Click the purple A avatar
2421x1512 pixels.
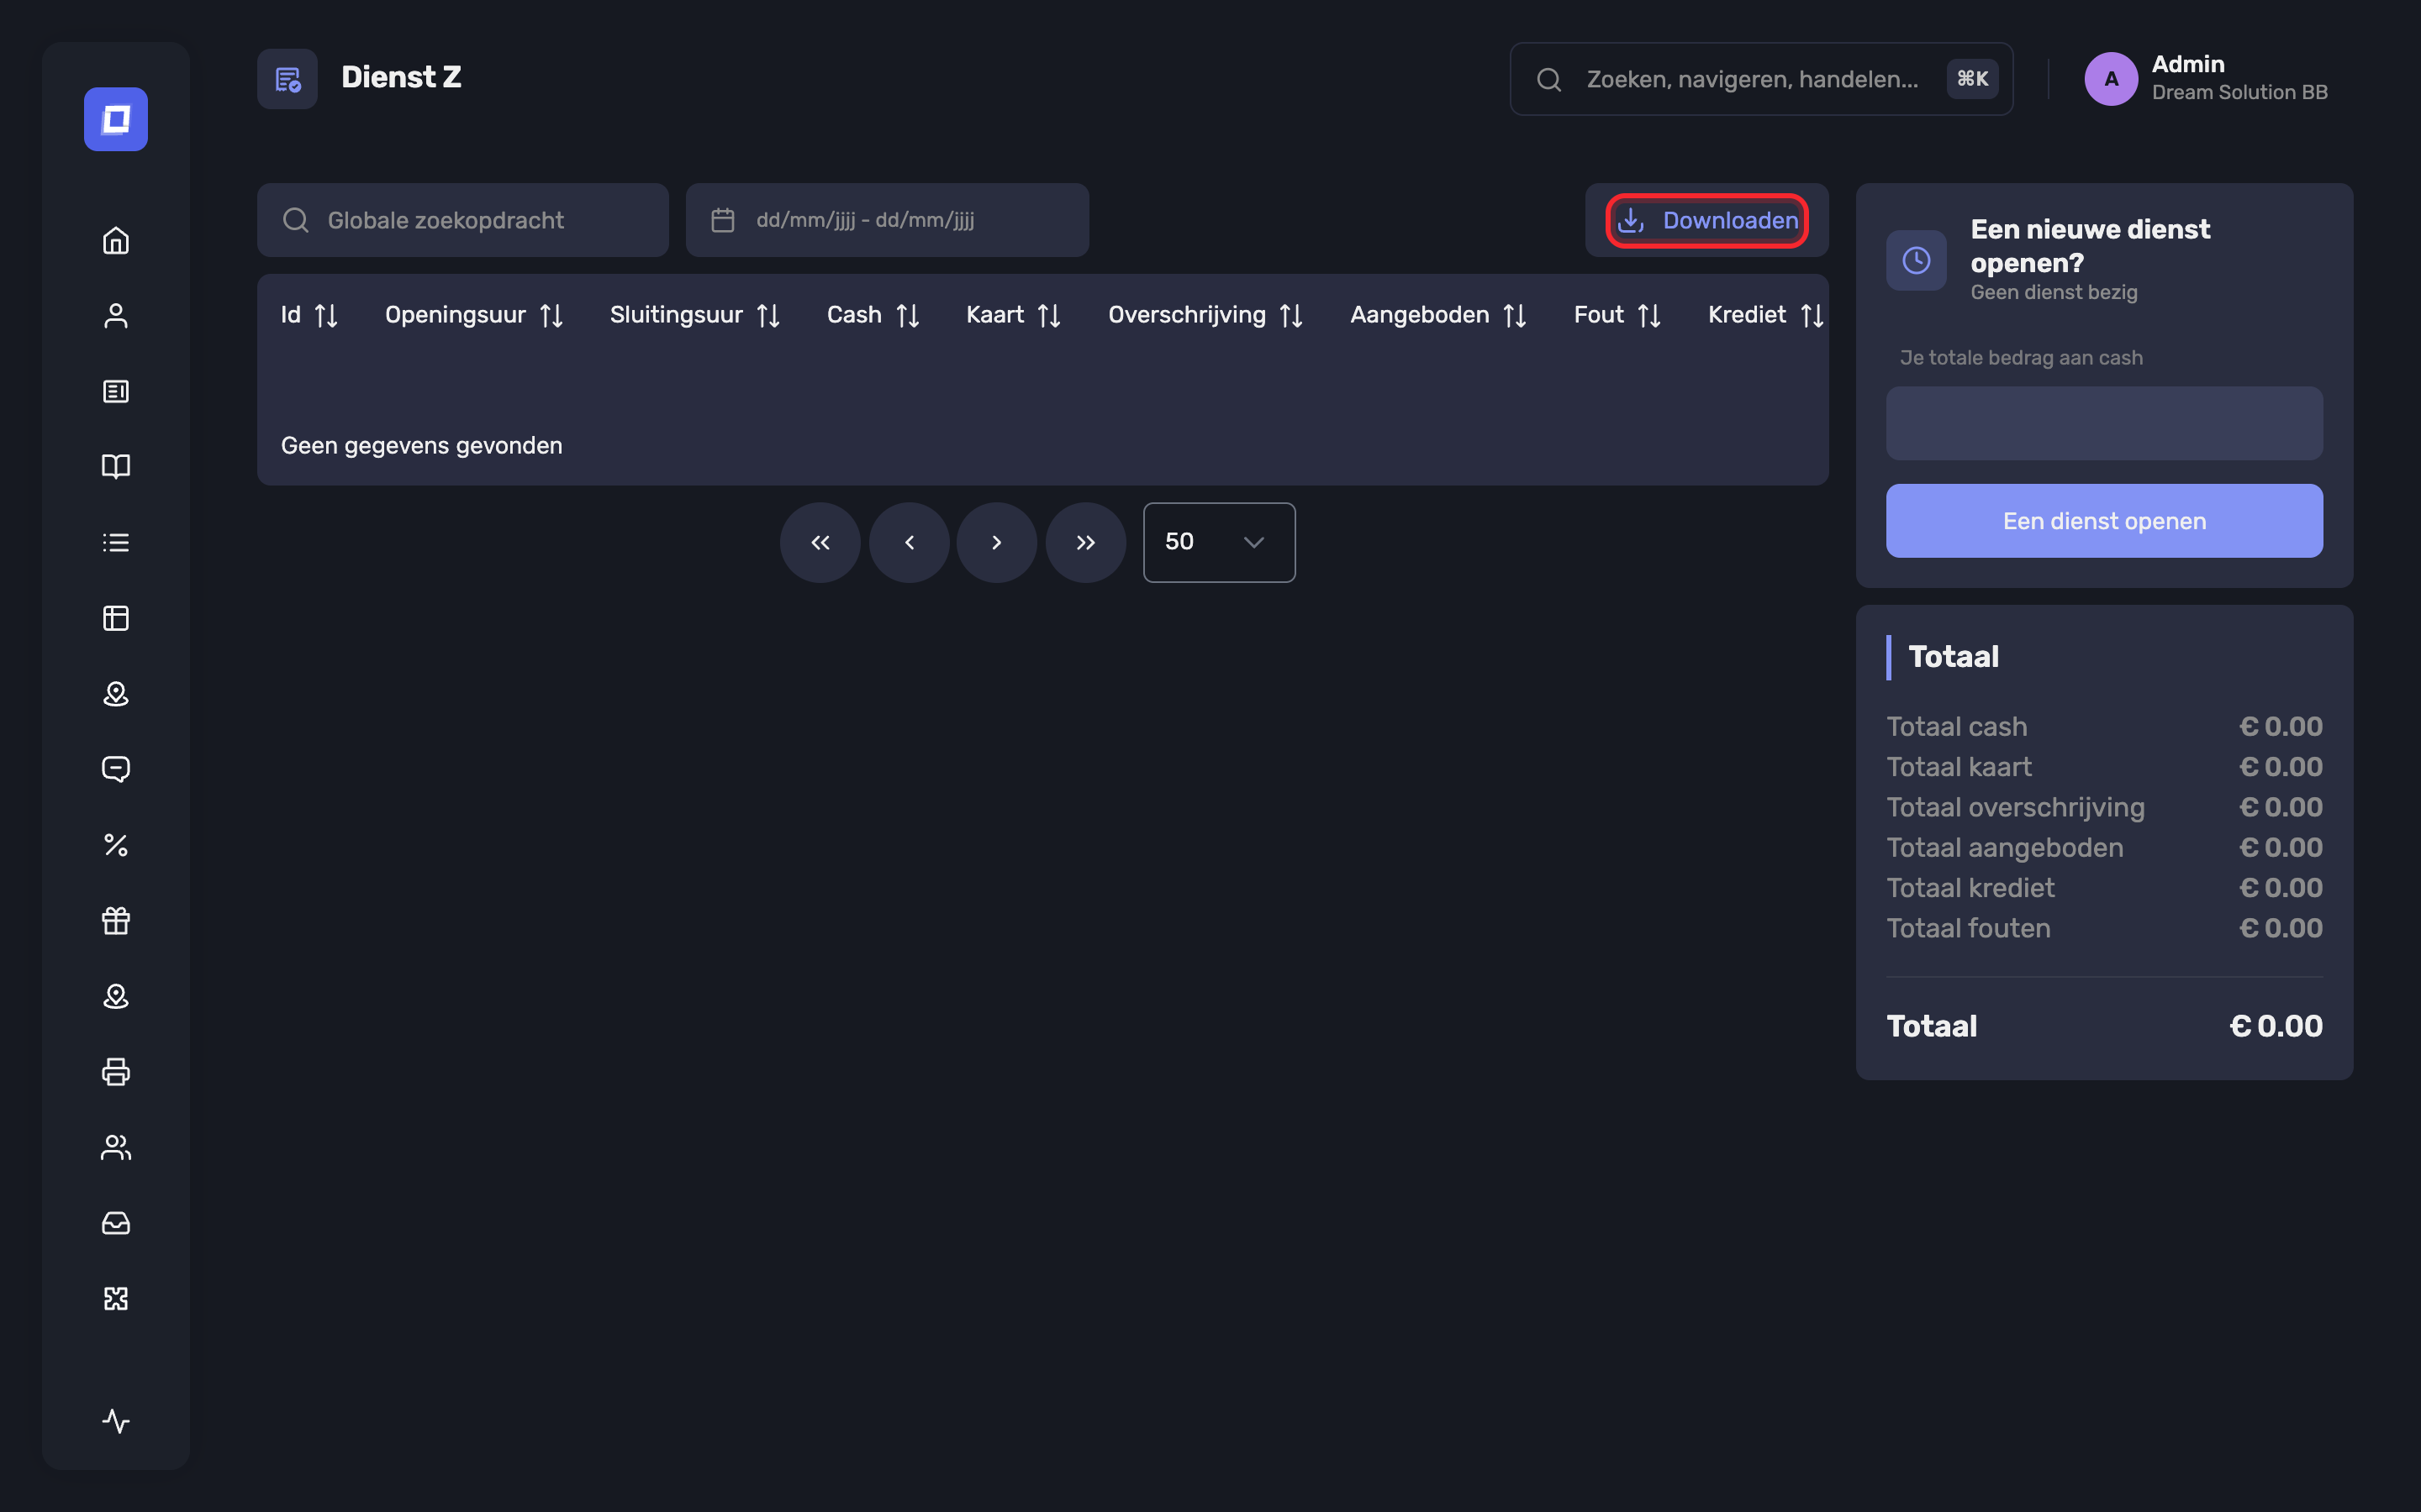[2111, 79]
